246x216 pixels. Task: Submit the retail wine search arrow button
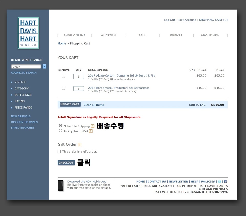pyautogui.click(x=44, y=67)
